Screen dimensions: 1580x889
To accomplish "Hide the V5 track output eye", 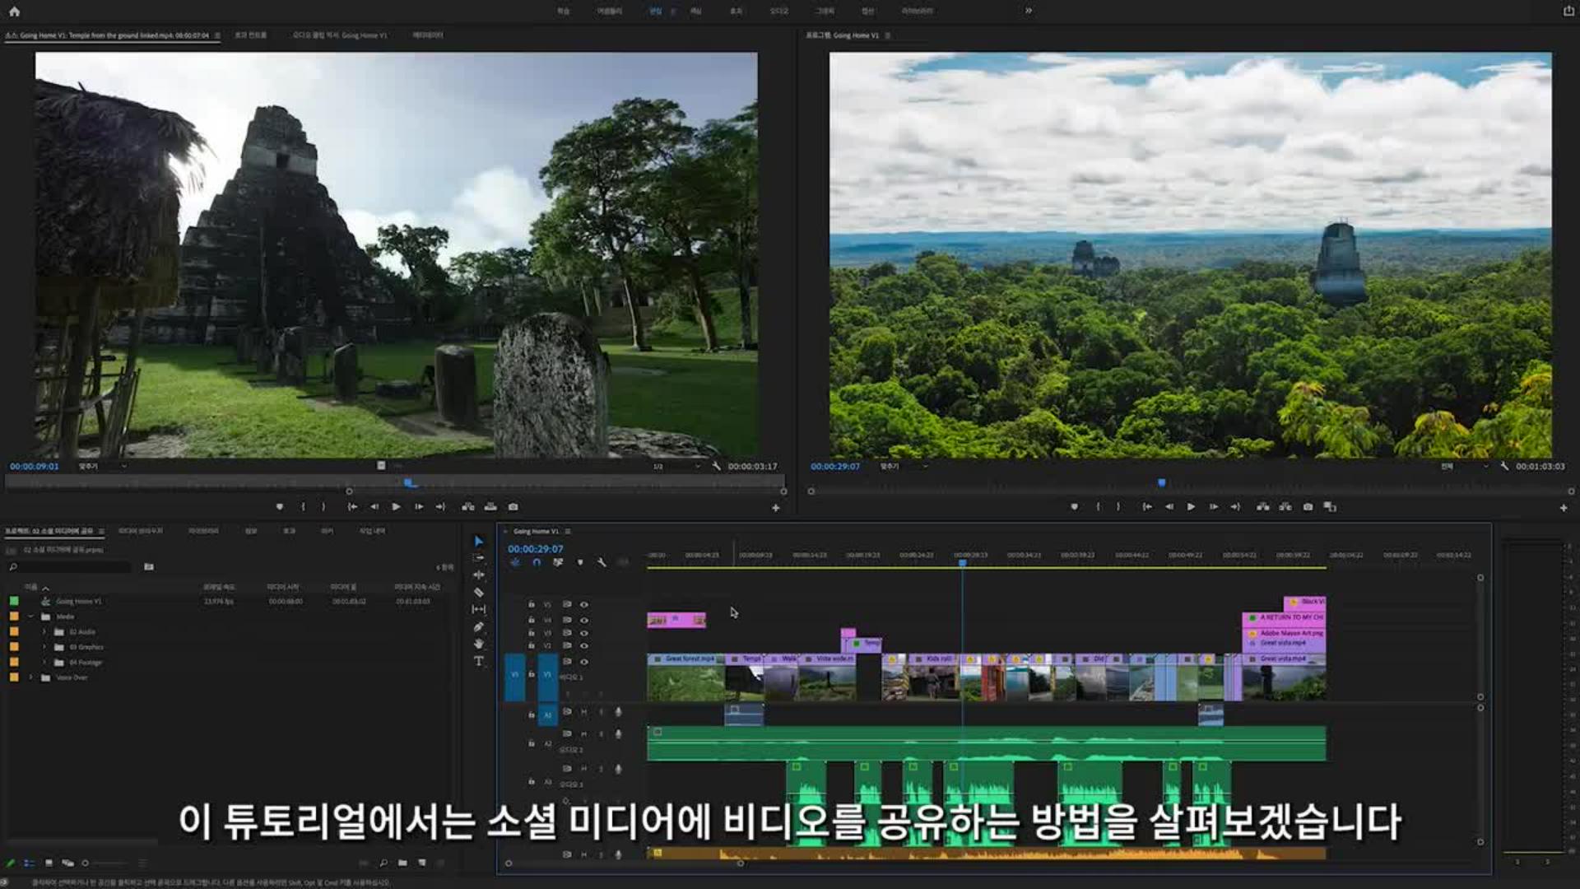I will 584,605.
